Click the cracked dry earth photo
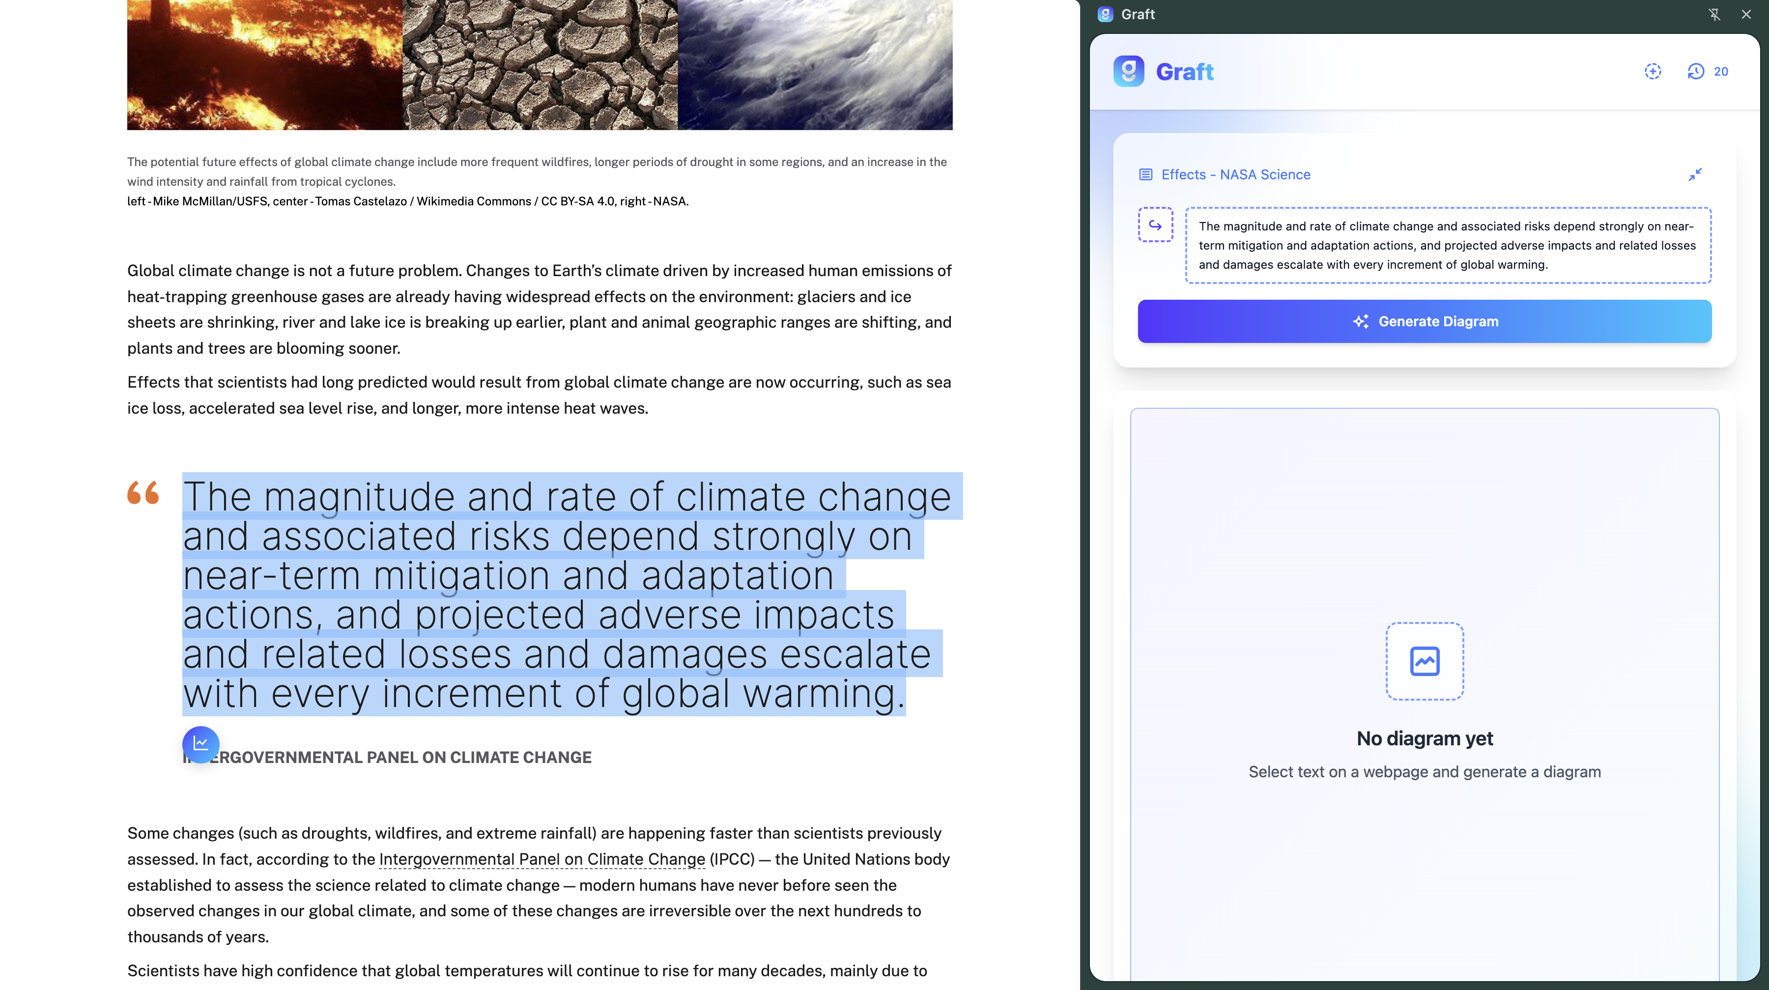This screenshot has height=990, width=1769. pyautogui.click(x=540, y=64)
